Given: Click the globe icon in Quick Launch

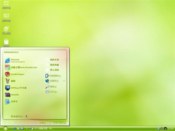Looking at the screenshot, I should tap(18, 129).
